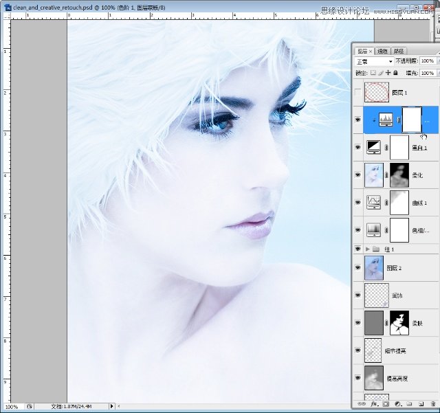Click the Levels adjustment histogram icon of selected layer
This screenshot has width=440, height=413.
386,120
